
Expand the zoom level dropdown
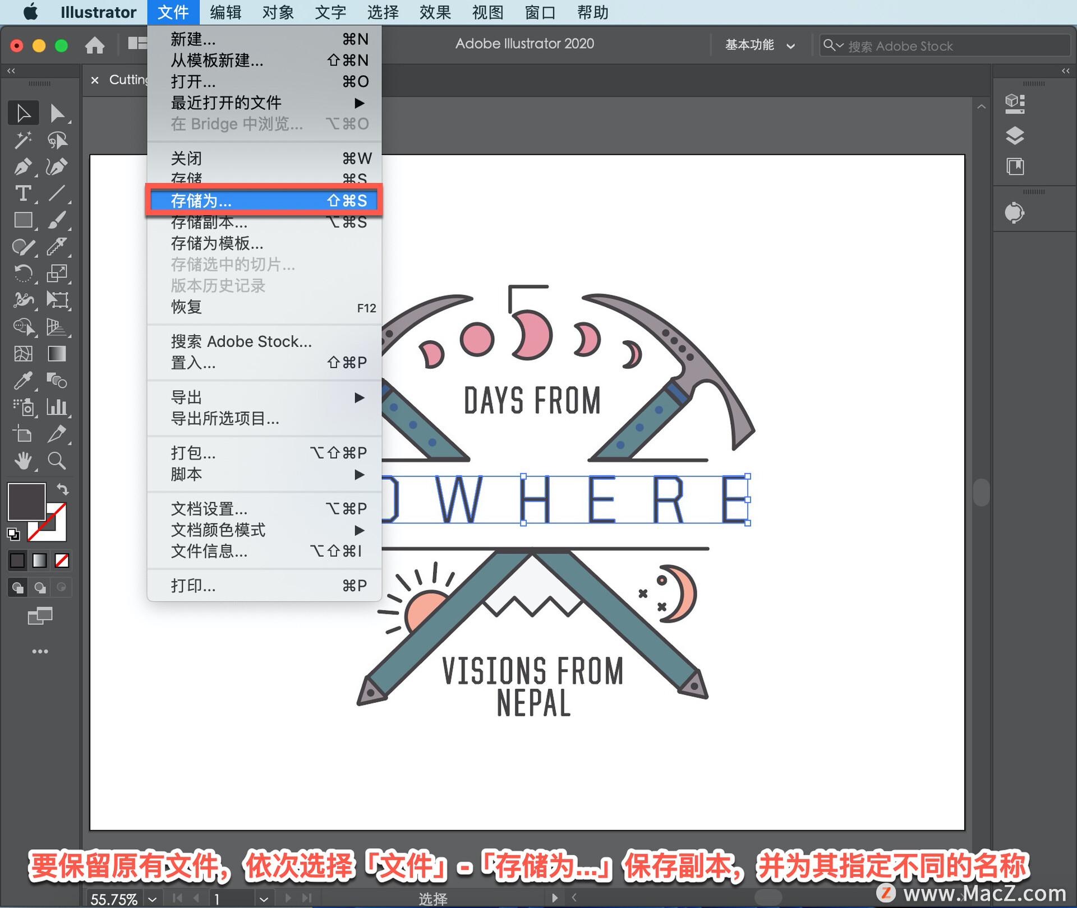tap(152, 898)
